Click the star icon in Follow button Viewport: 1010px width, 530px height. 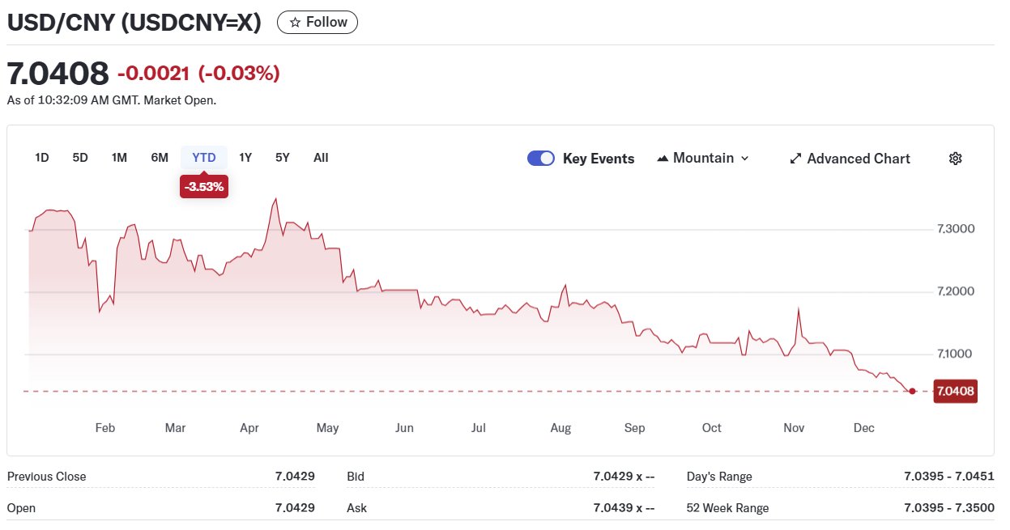coord(295,23)
